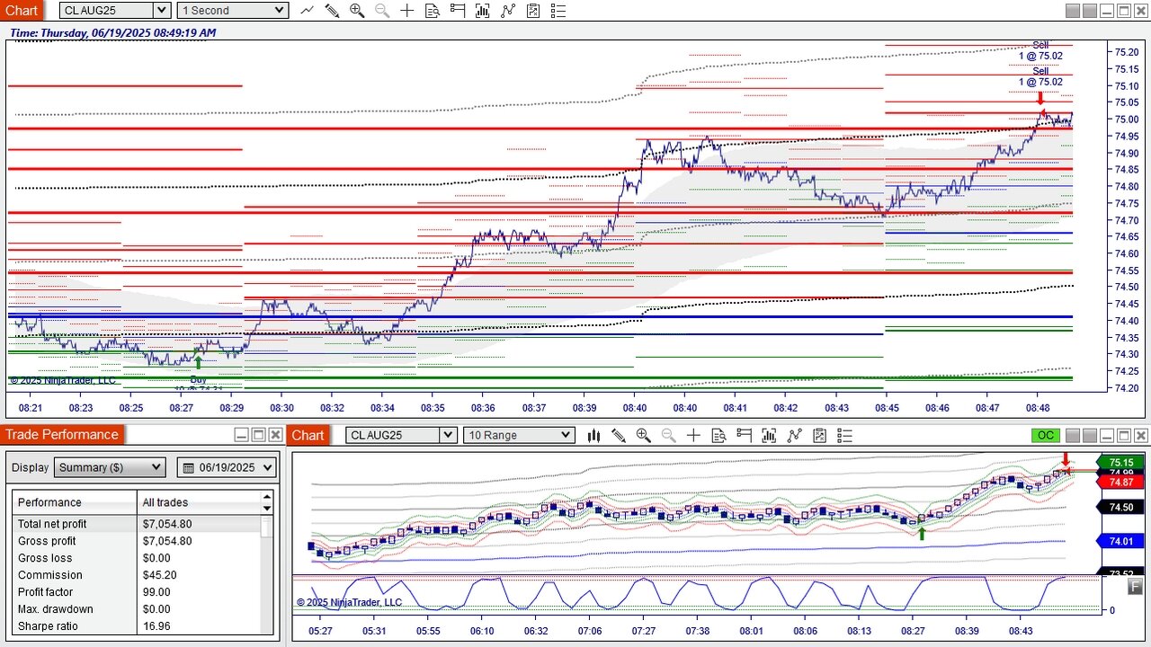Select the Gross loss row label
1151x647 pixels.
coord(45,558)
